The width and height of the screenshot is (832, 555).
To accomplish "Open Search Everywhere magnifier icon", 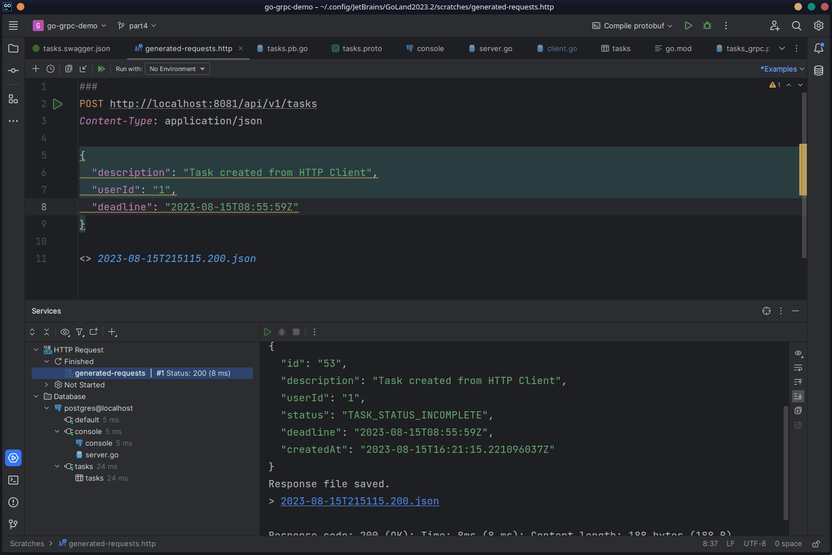I will tap(797, 26).
